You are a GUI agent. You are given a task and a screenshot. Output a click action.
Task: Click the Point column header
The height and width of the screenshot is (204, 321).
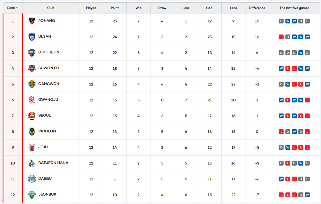(x=115, y=8)
